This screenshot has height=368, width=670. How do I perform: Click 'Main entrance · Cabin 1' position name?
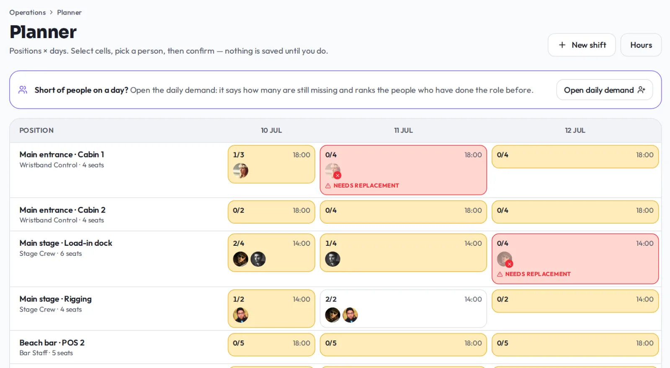click(62, 154)
